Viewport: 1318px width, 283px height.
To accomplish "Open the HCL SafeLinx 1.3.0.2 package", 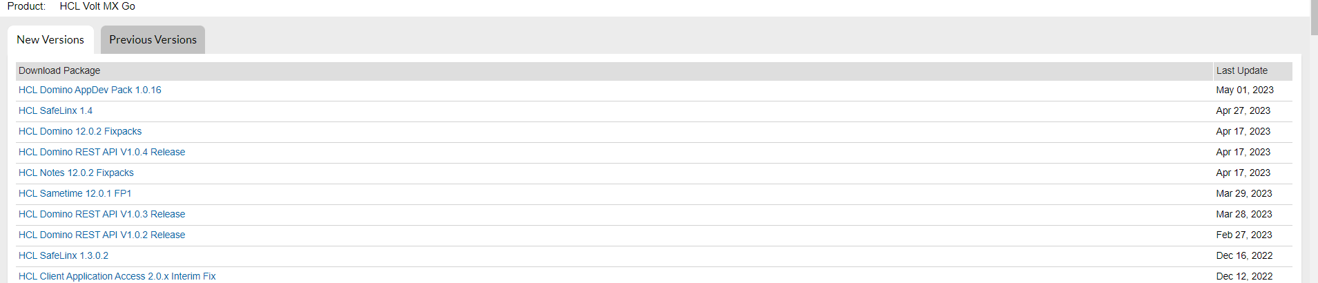I will click(x=64, y=255).
